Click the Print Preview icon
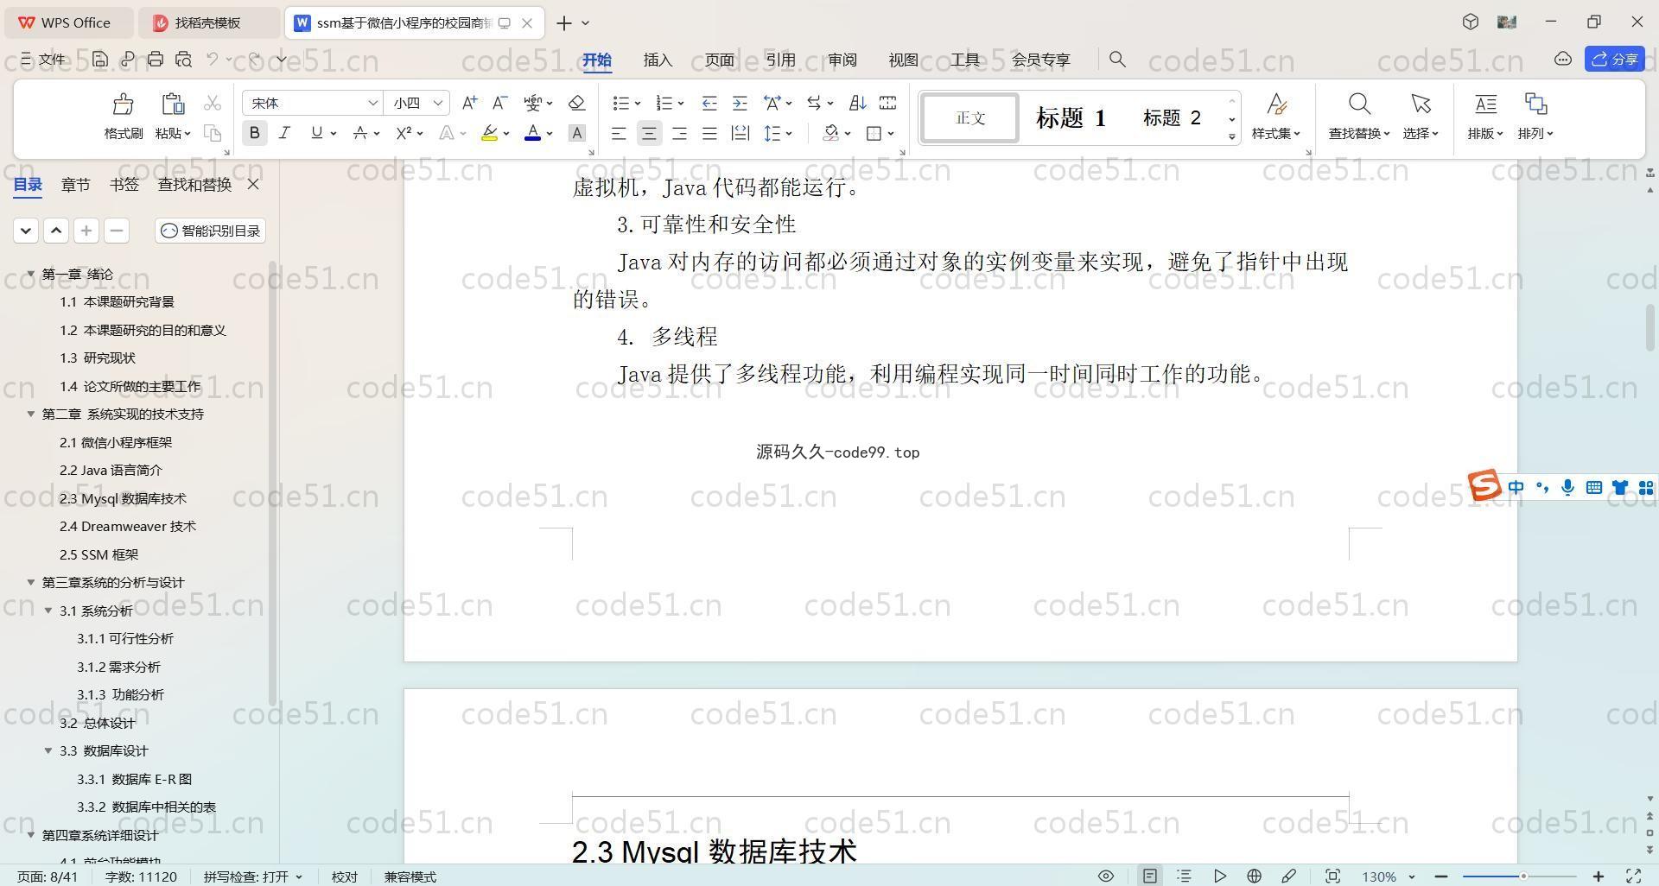The image size is (1659, 886). (183, 59)
